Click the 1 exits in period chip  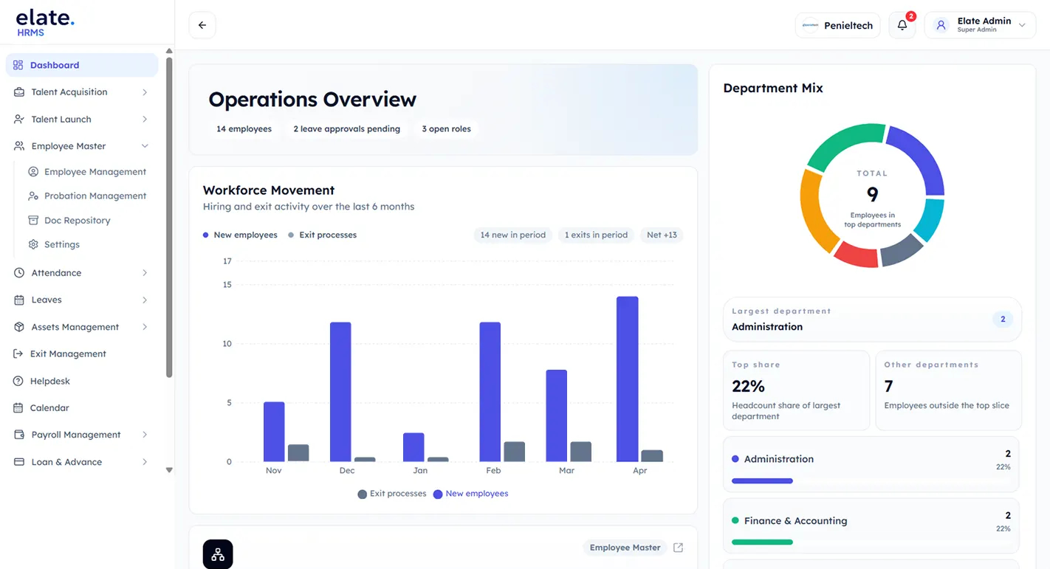pos(596,235)
